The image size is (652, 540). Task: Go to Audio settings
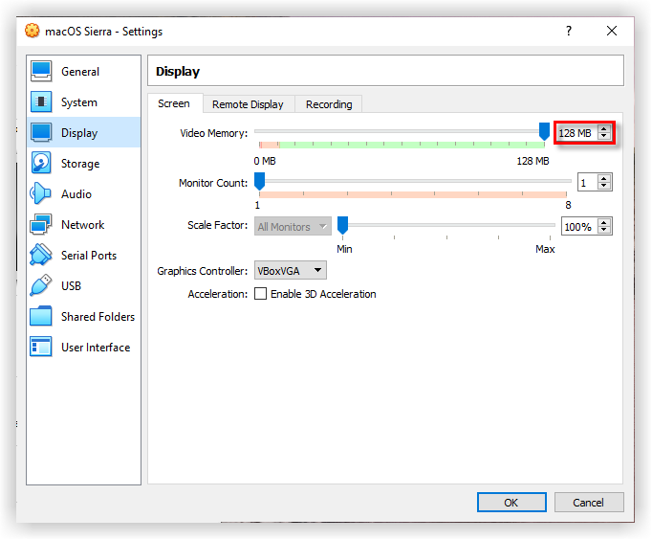83,194
